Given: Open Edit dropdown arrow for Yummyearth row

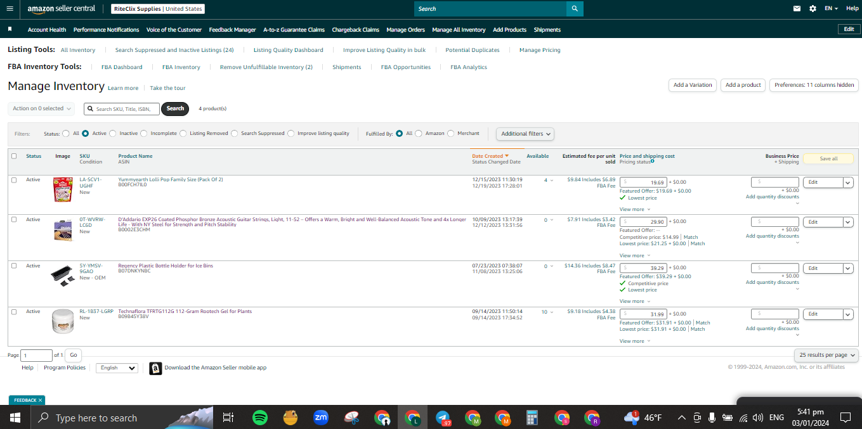Looking at the screenshot, I should coord(848,182).
